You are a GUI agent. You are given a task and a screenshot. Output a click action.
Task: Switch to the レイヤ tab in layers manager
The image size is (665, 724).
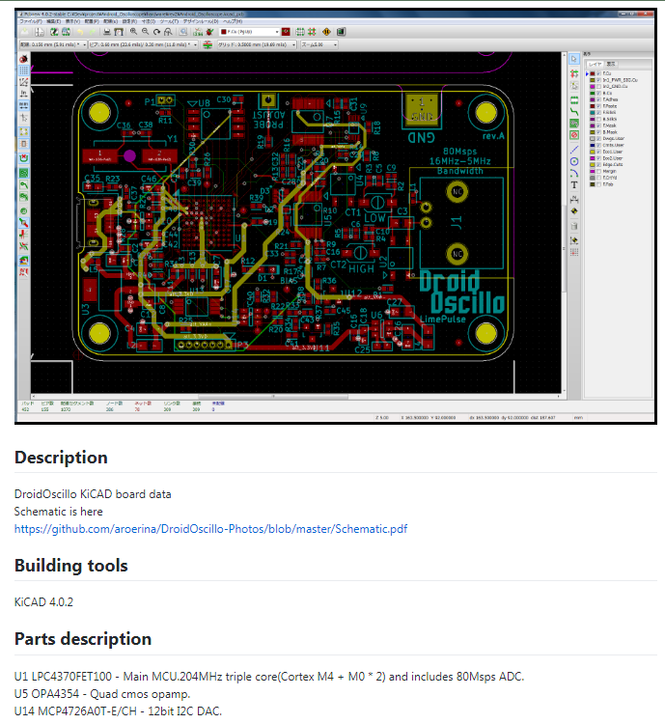(x=595, y=64)
